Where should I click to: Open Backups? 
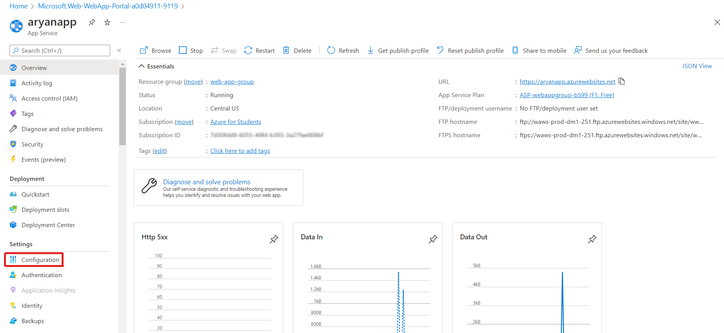(x=59, y=321)
